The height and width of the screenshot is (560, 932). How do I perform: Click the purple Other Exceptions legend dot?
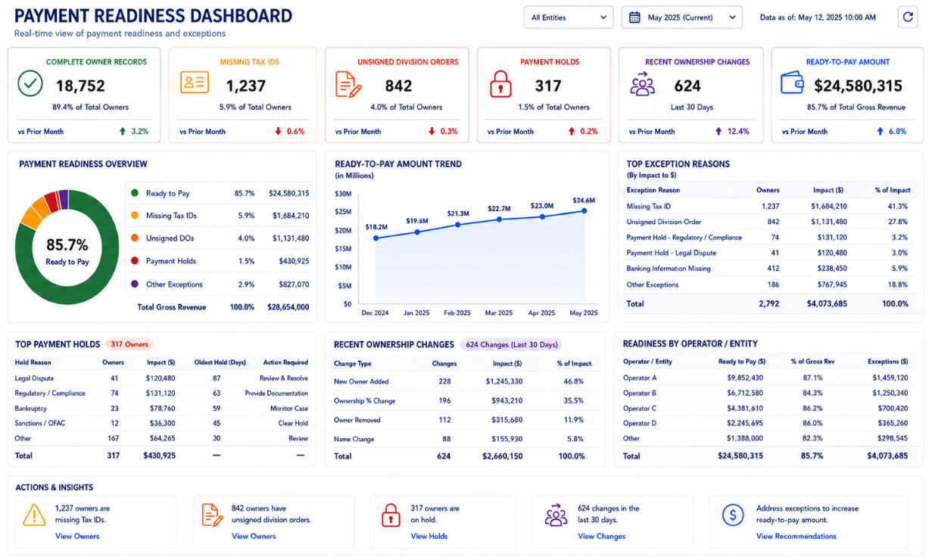click(135, 285)
